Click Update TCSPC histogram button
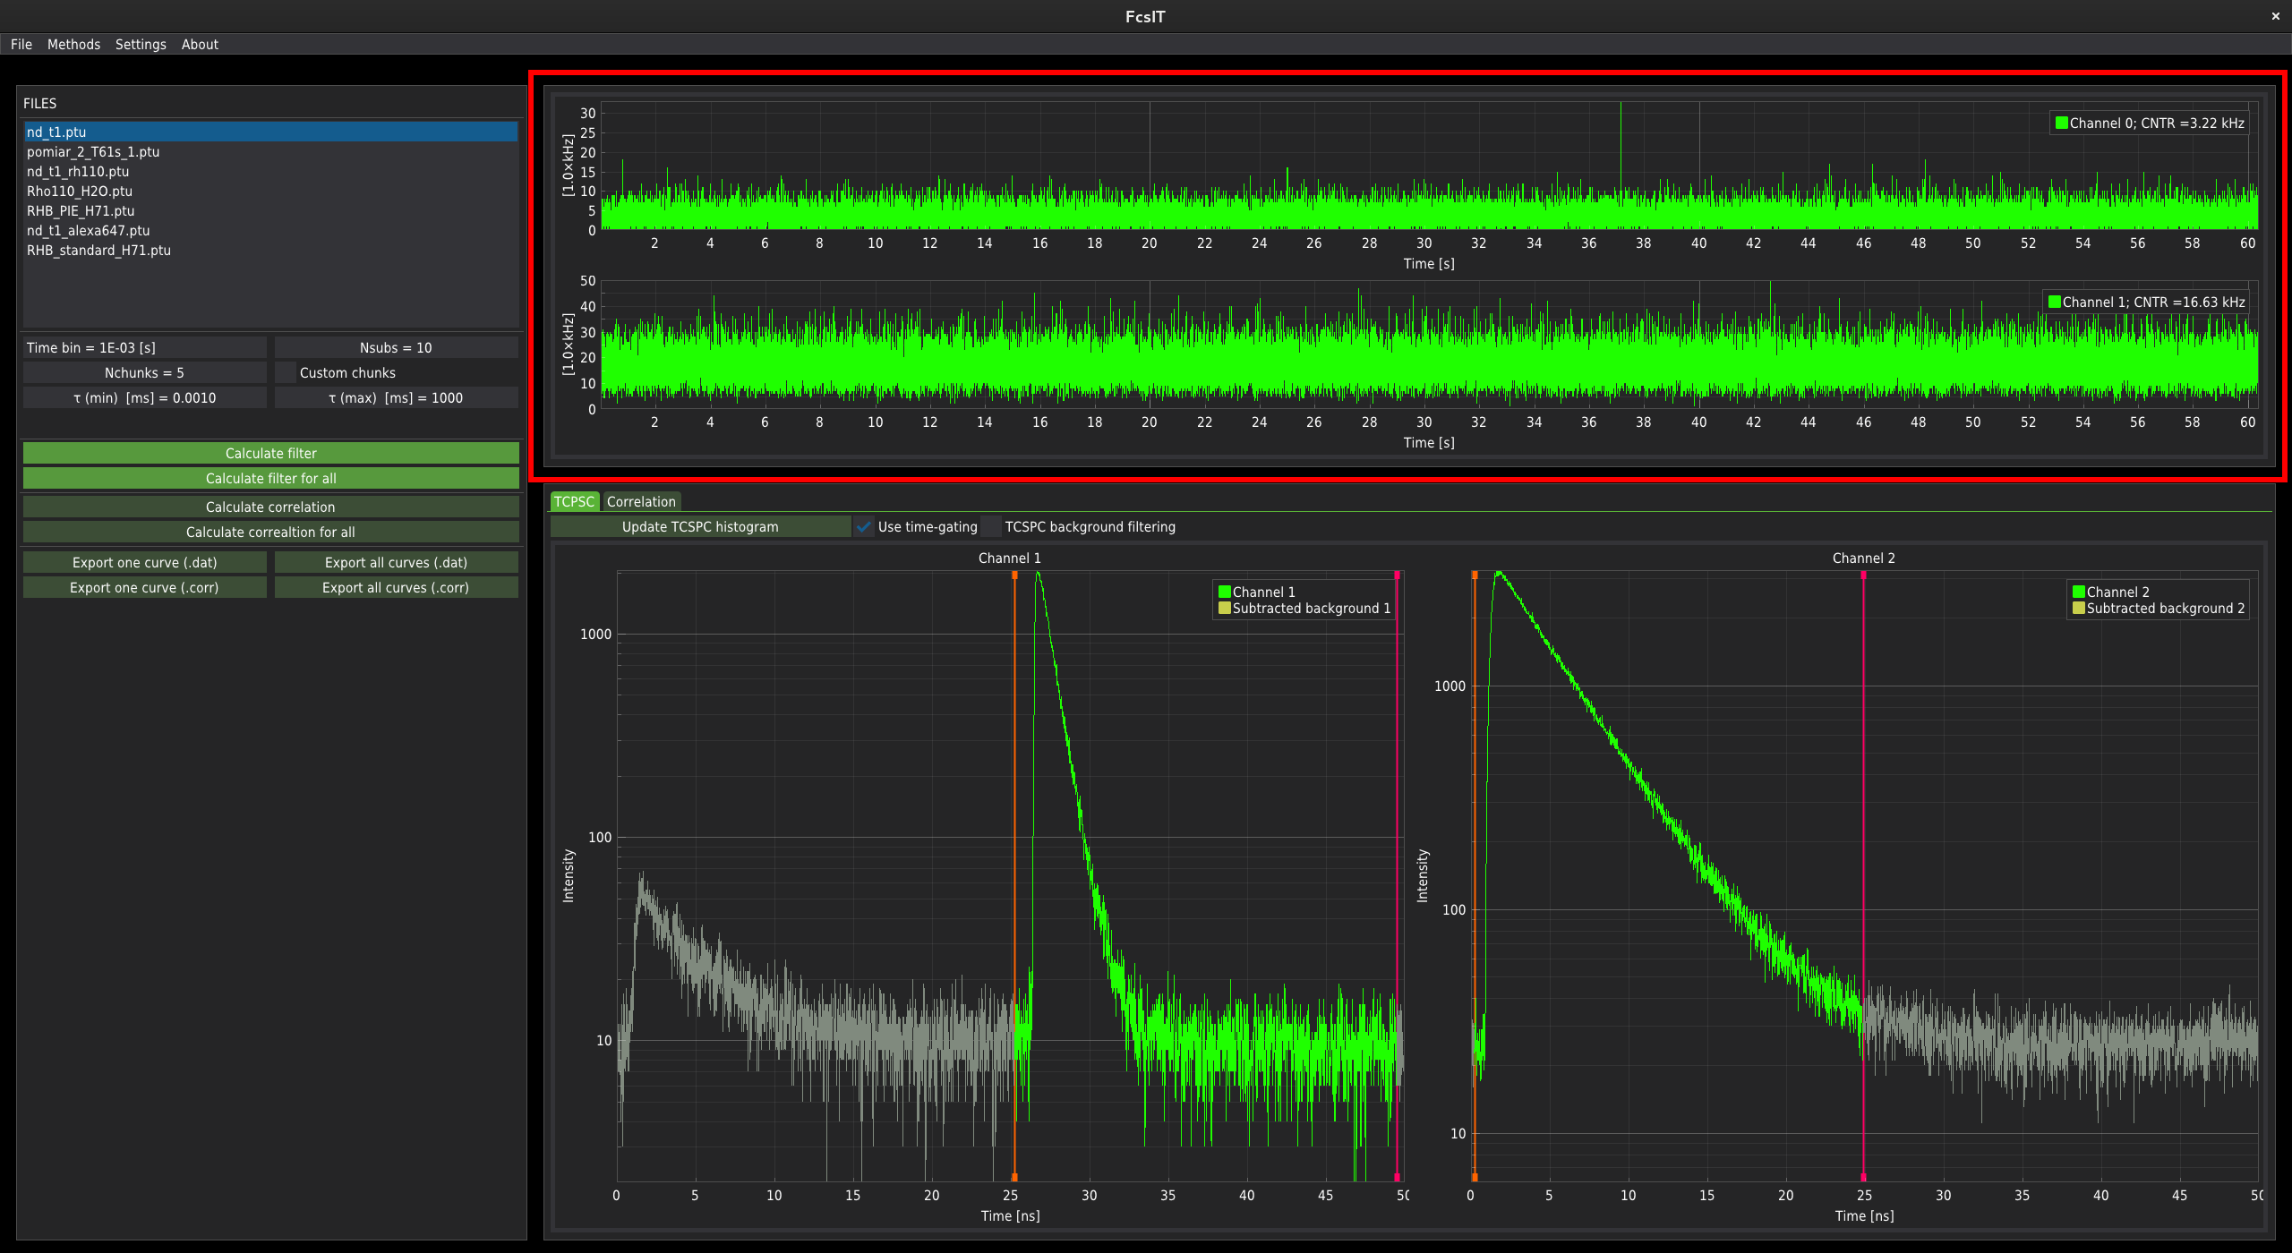 tap(700, 527)
